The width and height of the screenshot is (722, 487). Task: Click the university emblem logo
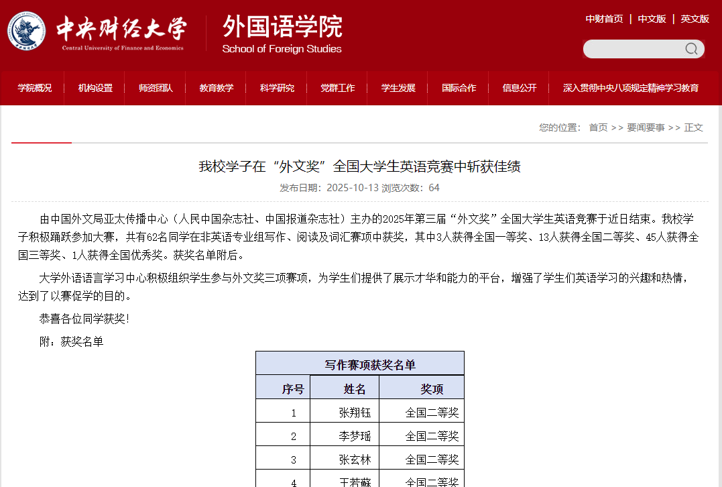27,31
